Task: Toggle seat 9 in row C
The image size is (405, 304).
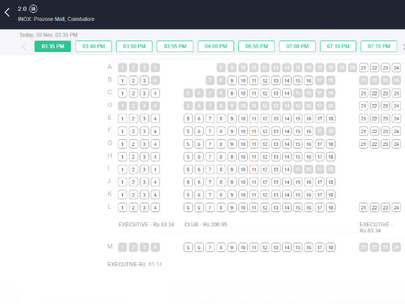Action: [x=232, y=93]
